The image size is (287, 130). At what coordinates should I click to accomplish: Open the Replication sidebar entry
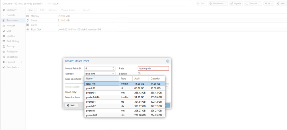(12, 52)
